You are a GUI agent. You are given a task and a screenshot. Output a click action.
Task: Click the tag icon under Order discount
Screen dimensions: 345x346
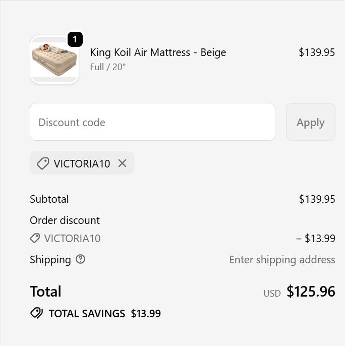click(35, 238)
